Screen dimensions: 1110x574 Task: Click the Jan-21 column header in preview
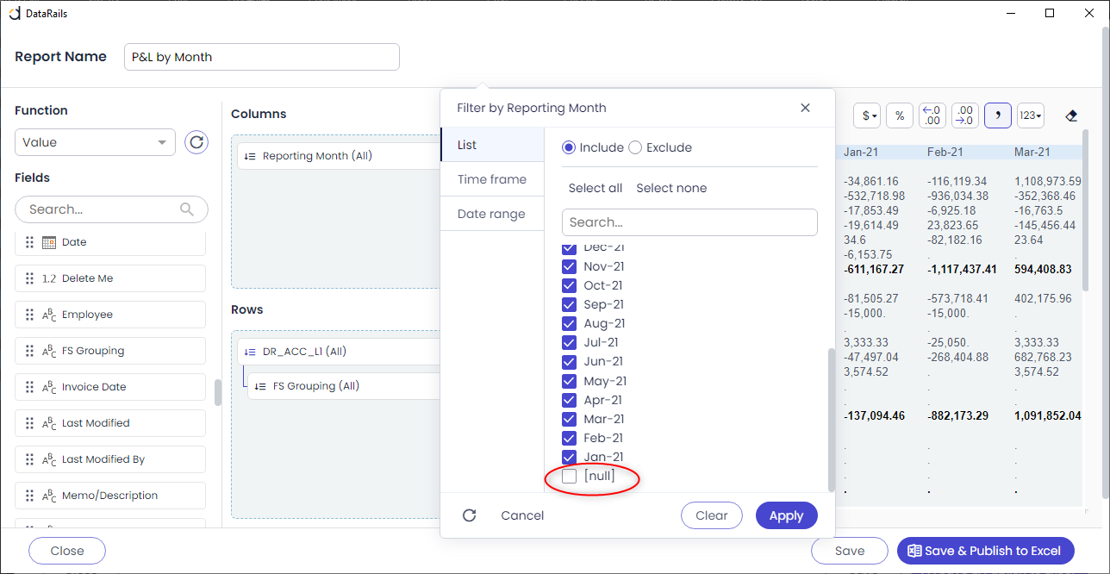pyautogui.click(x=861, y=152)
